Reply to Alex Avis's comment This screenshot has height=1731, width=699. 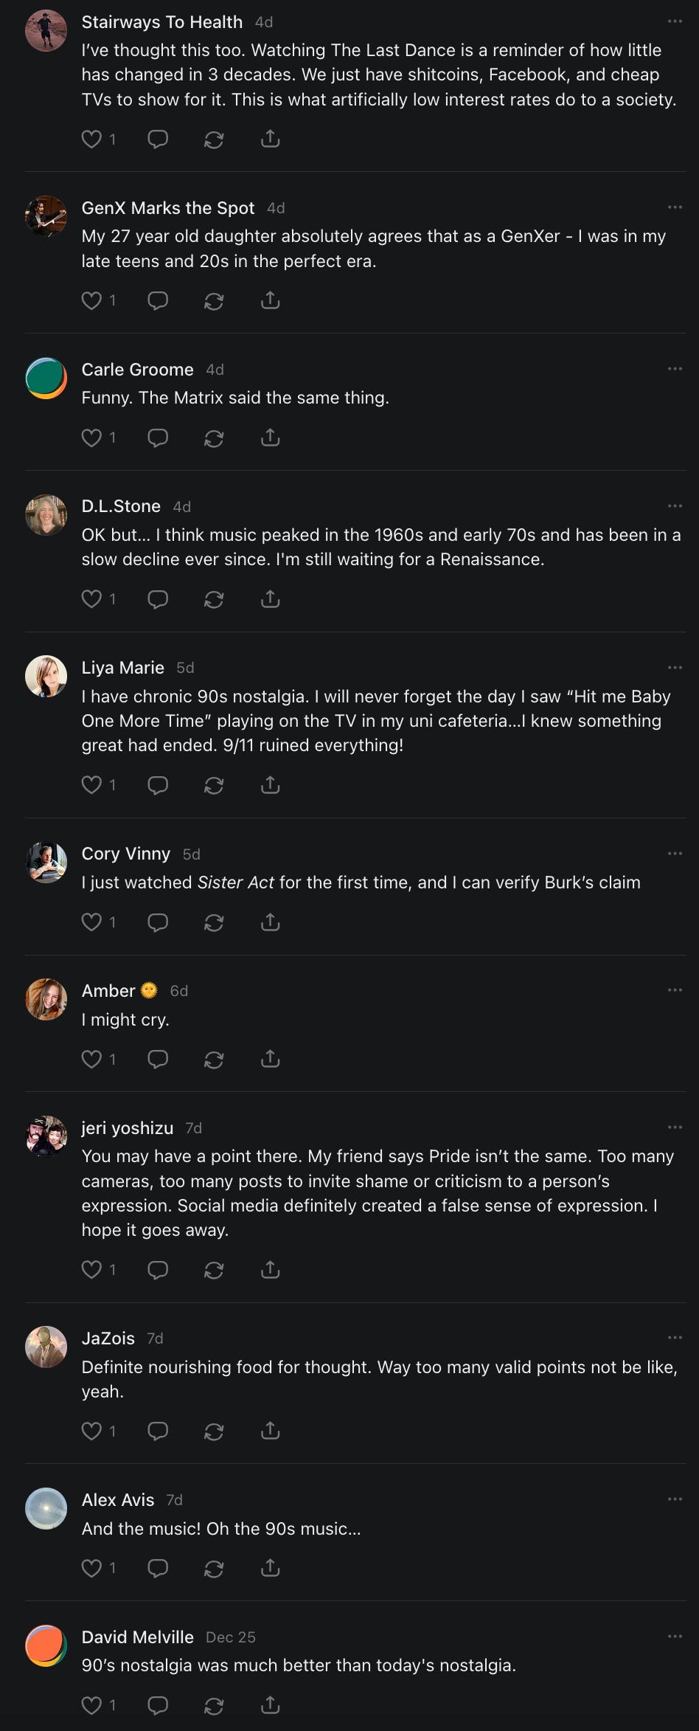tap(158, 1568)
